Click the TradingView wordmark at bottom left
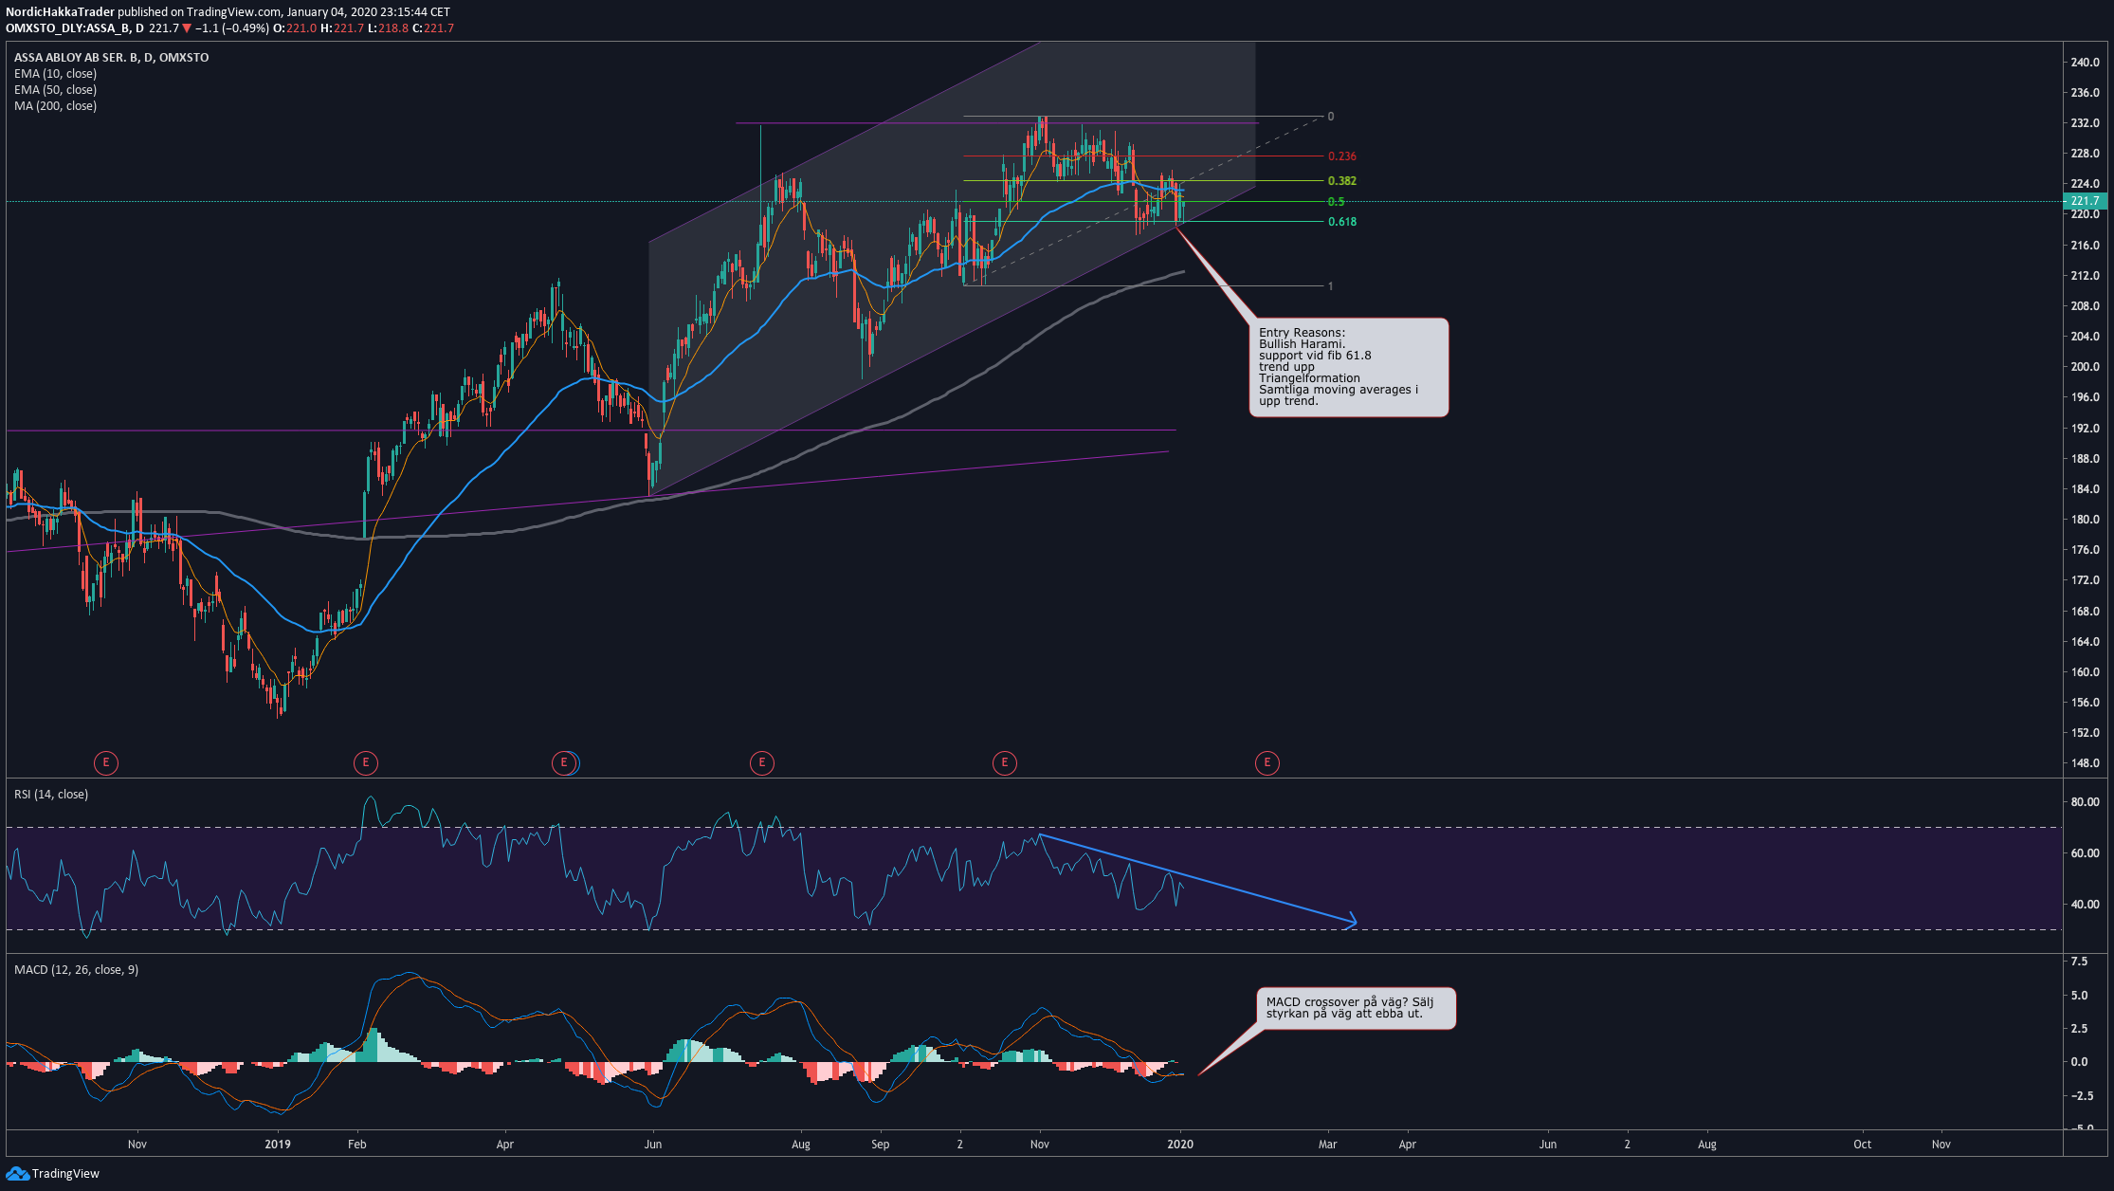Viewport: 2114px width, 1191px height. click(x=65, y=1174)
